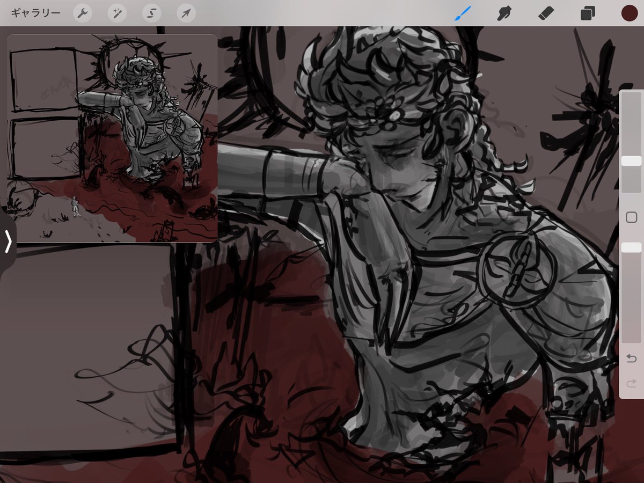Open the Actions wrench menu

tap(82, 13)
